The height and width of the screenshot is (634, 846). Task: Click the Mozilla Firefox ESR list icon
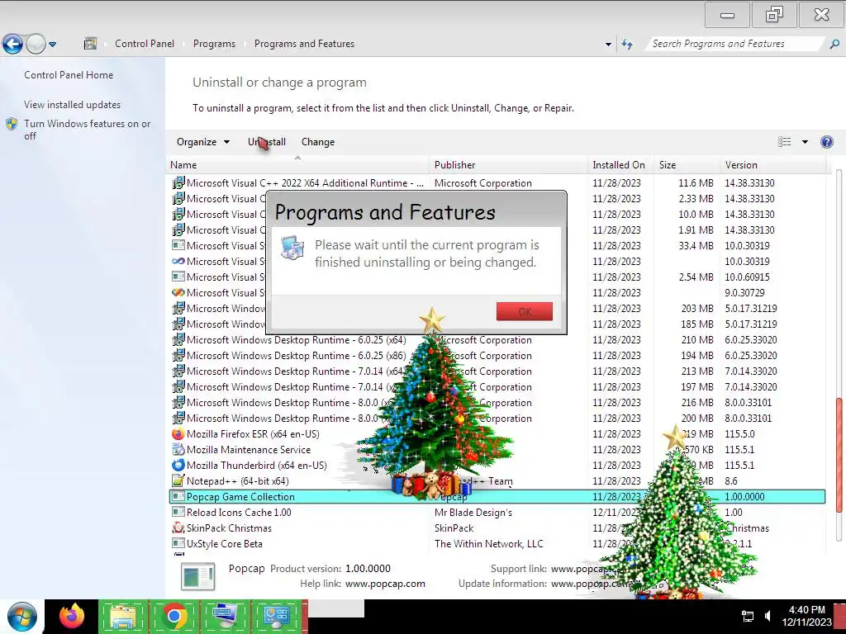[178, 434]
